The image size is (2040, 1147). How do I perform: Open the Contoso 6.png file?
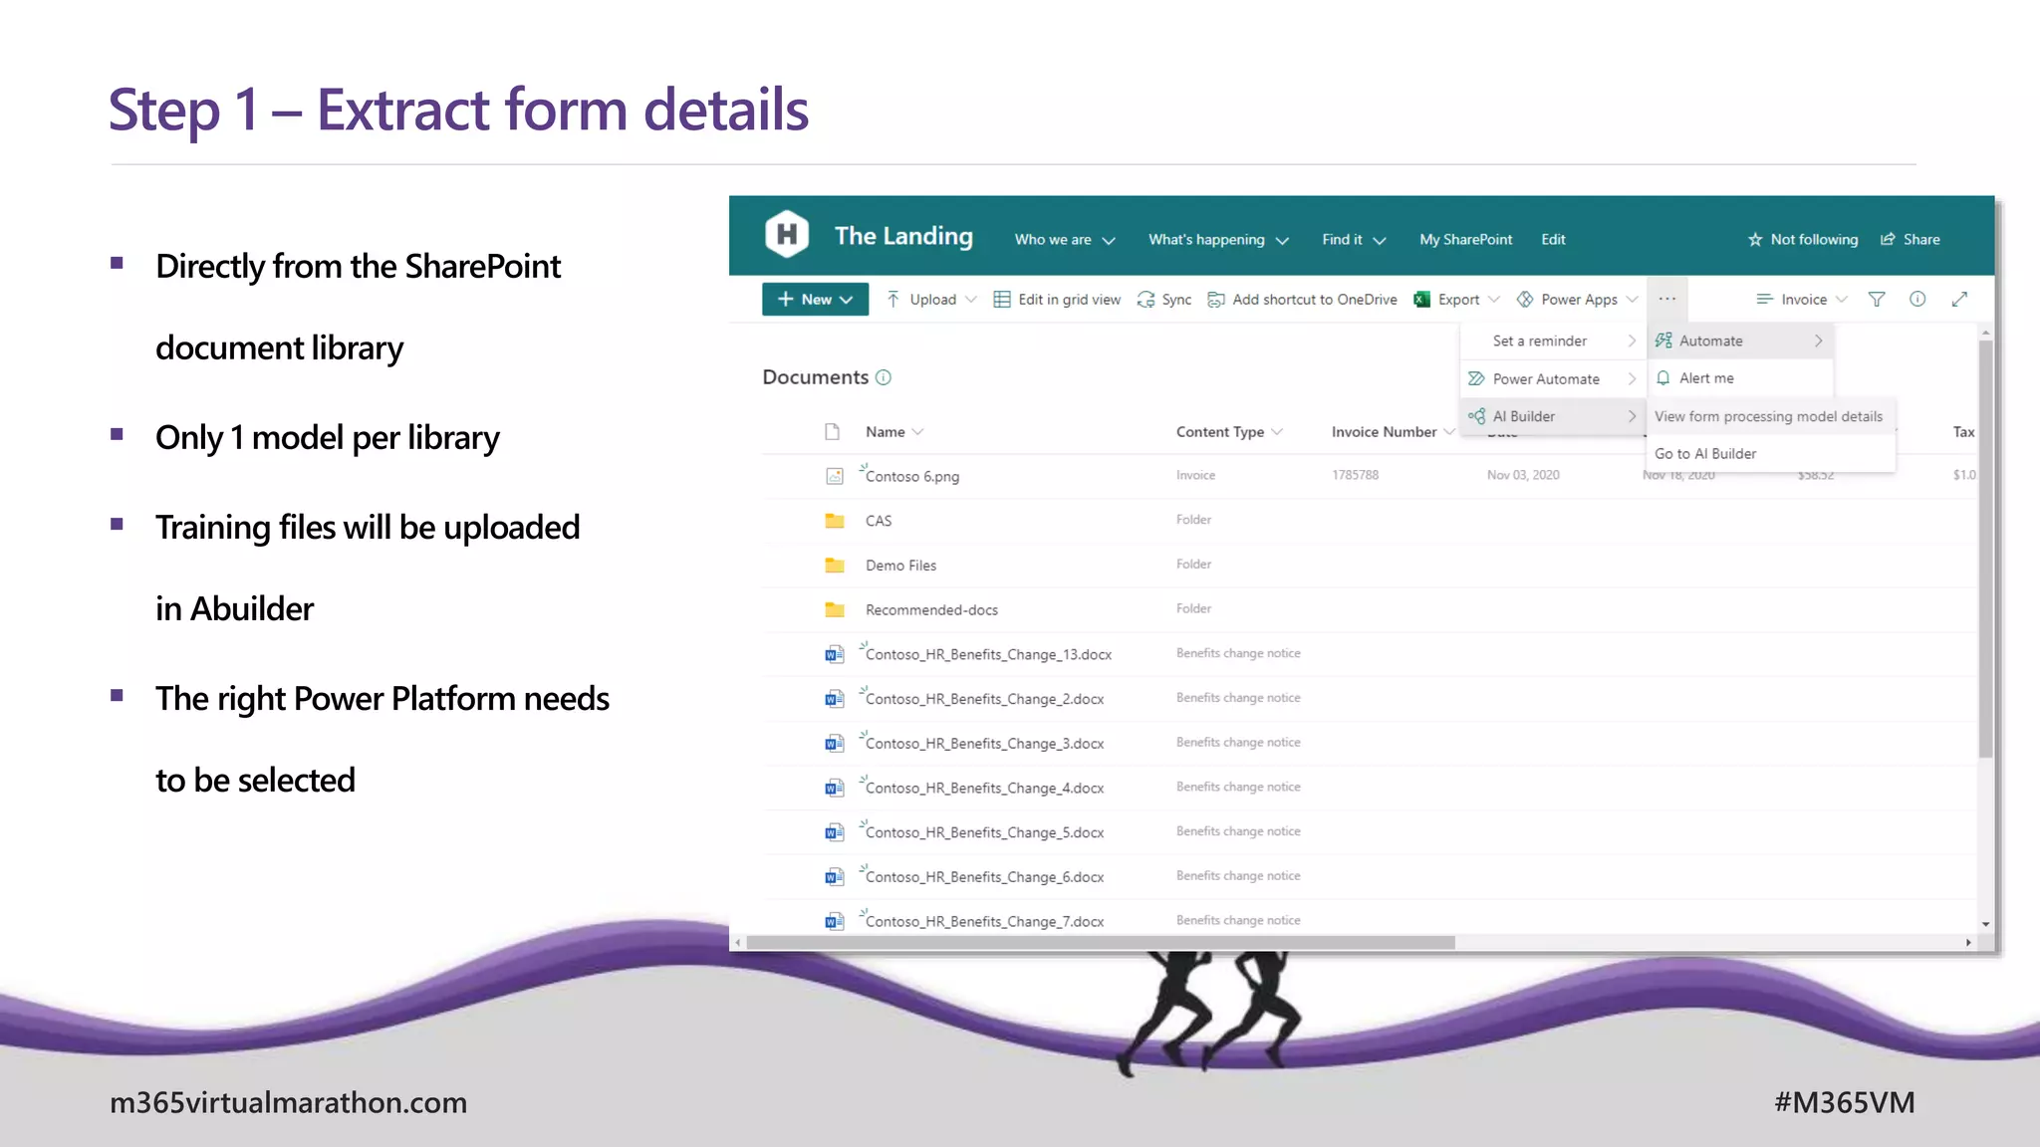(x=912, y=477)
